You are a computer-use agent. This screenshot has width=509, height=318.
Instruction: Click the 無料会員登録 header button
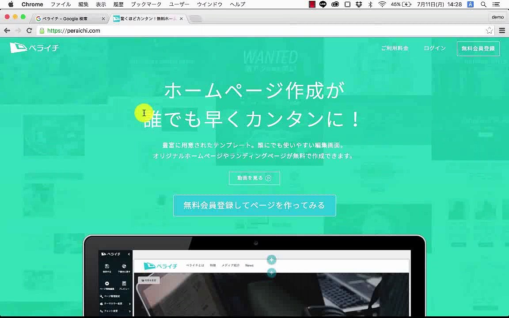tap(478, 48)
